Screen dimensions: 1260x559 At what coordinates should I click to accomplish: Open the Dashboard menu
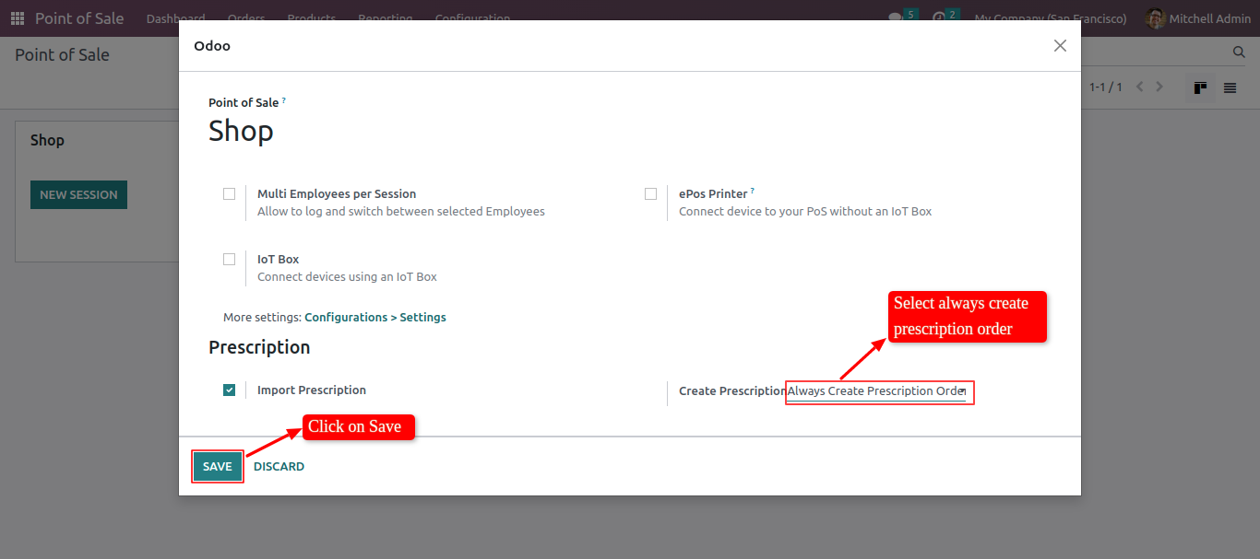point(175,18)
